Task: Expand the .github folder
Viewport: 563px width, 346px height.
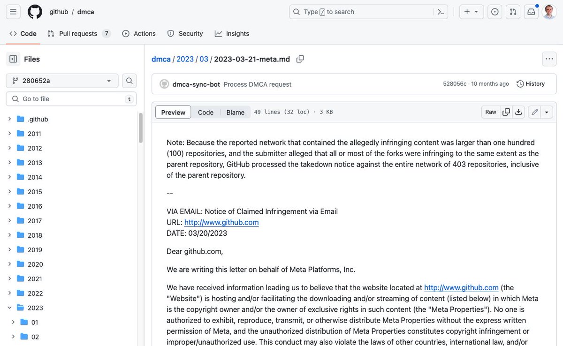Action: (x=9, y=119)
